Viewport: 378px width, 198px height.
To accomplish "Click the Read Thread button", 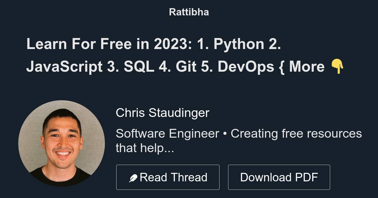I will (168, 177).
